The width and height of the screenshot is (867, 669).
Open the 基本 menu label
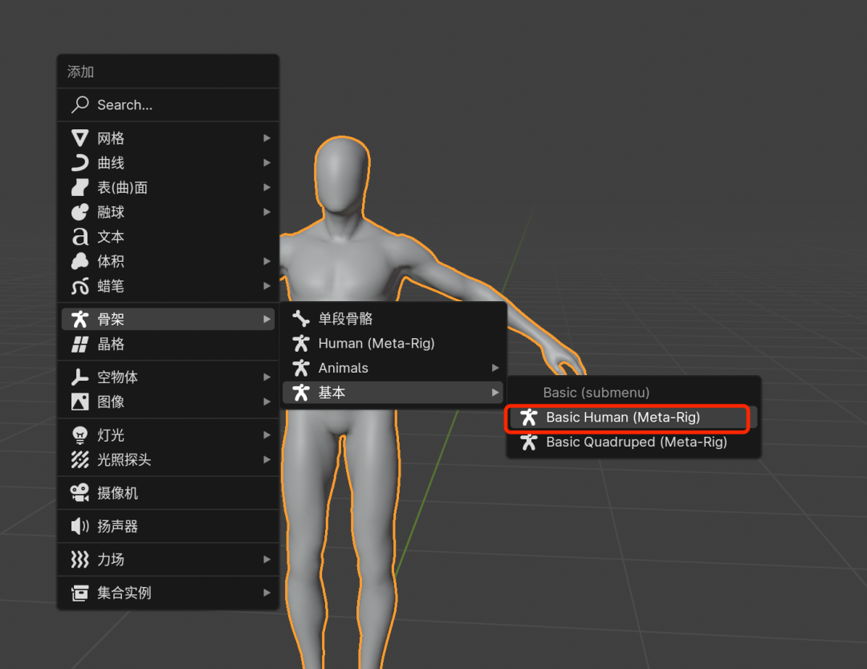(332, 393)
